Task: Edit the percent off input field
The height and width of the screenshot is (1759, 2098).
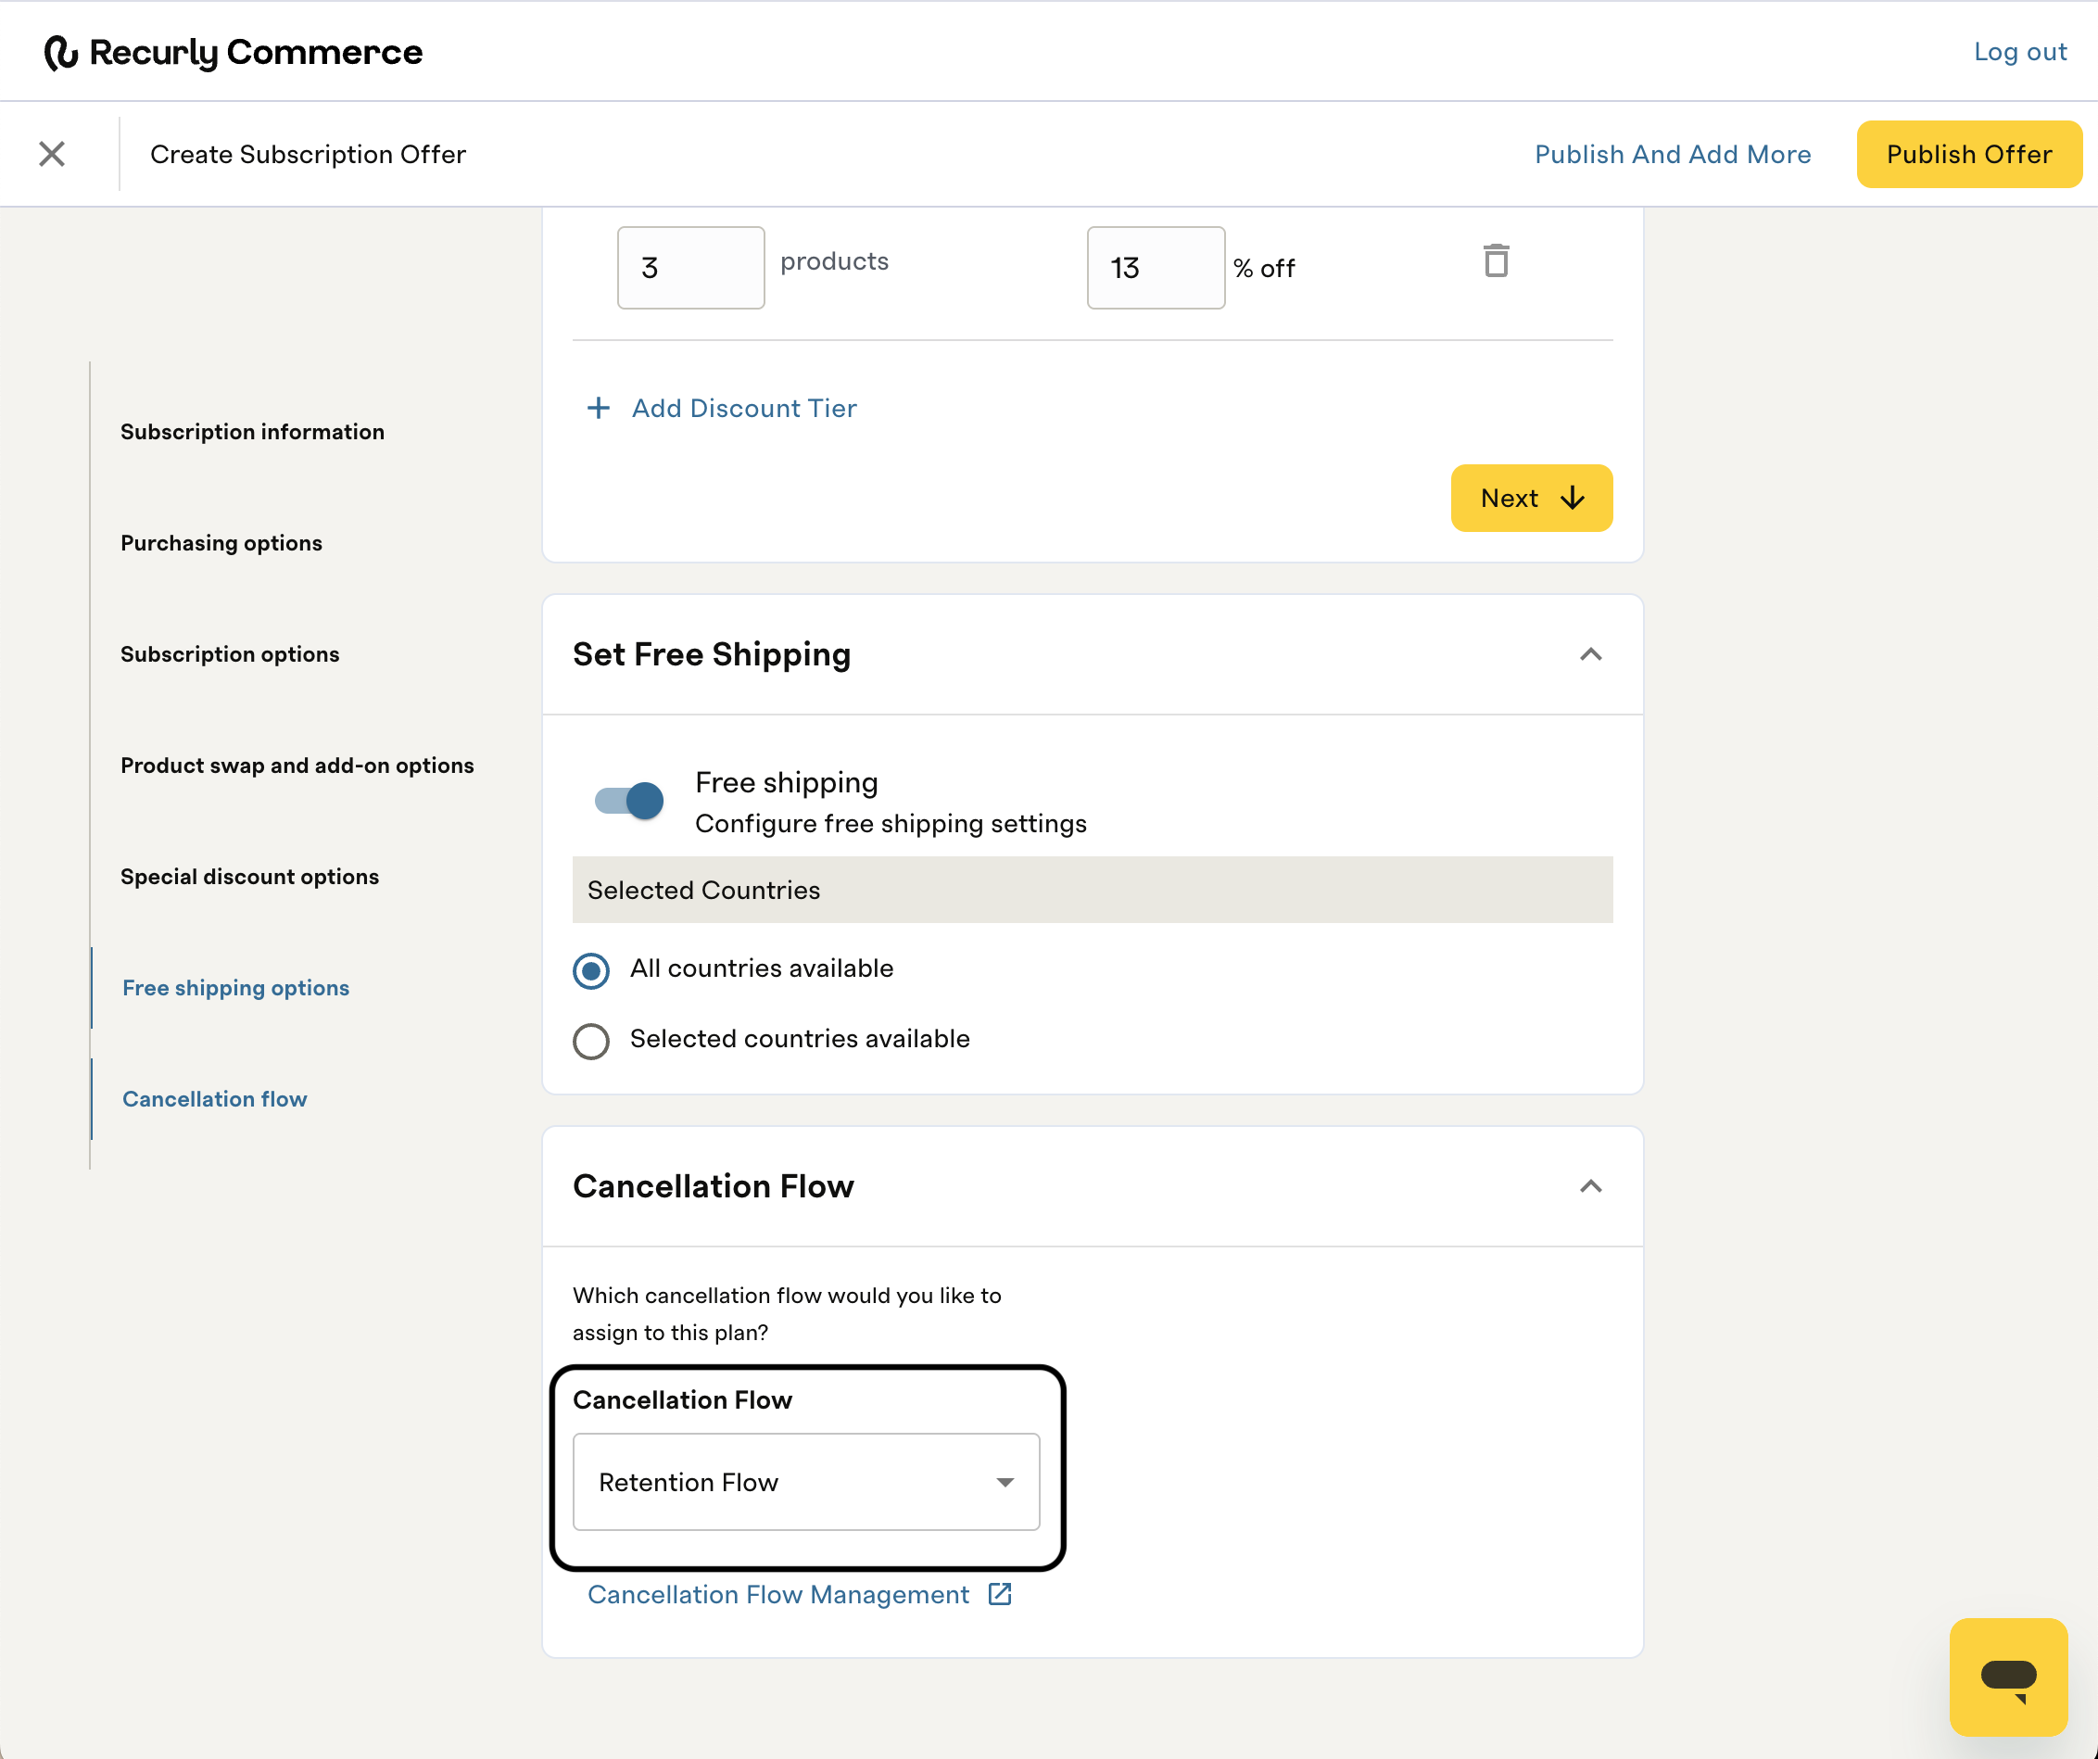Action: [x=1155, y=268]
